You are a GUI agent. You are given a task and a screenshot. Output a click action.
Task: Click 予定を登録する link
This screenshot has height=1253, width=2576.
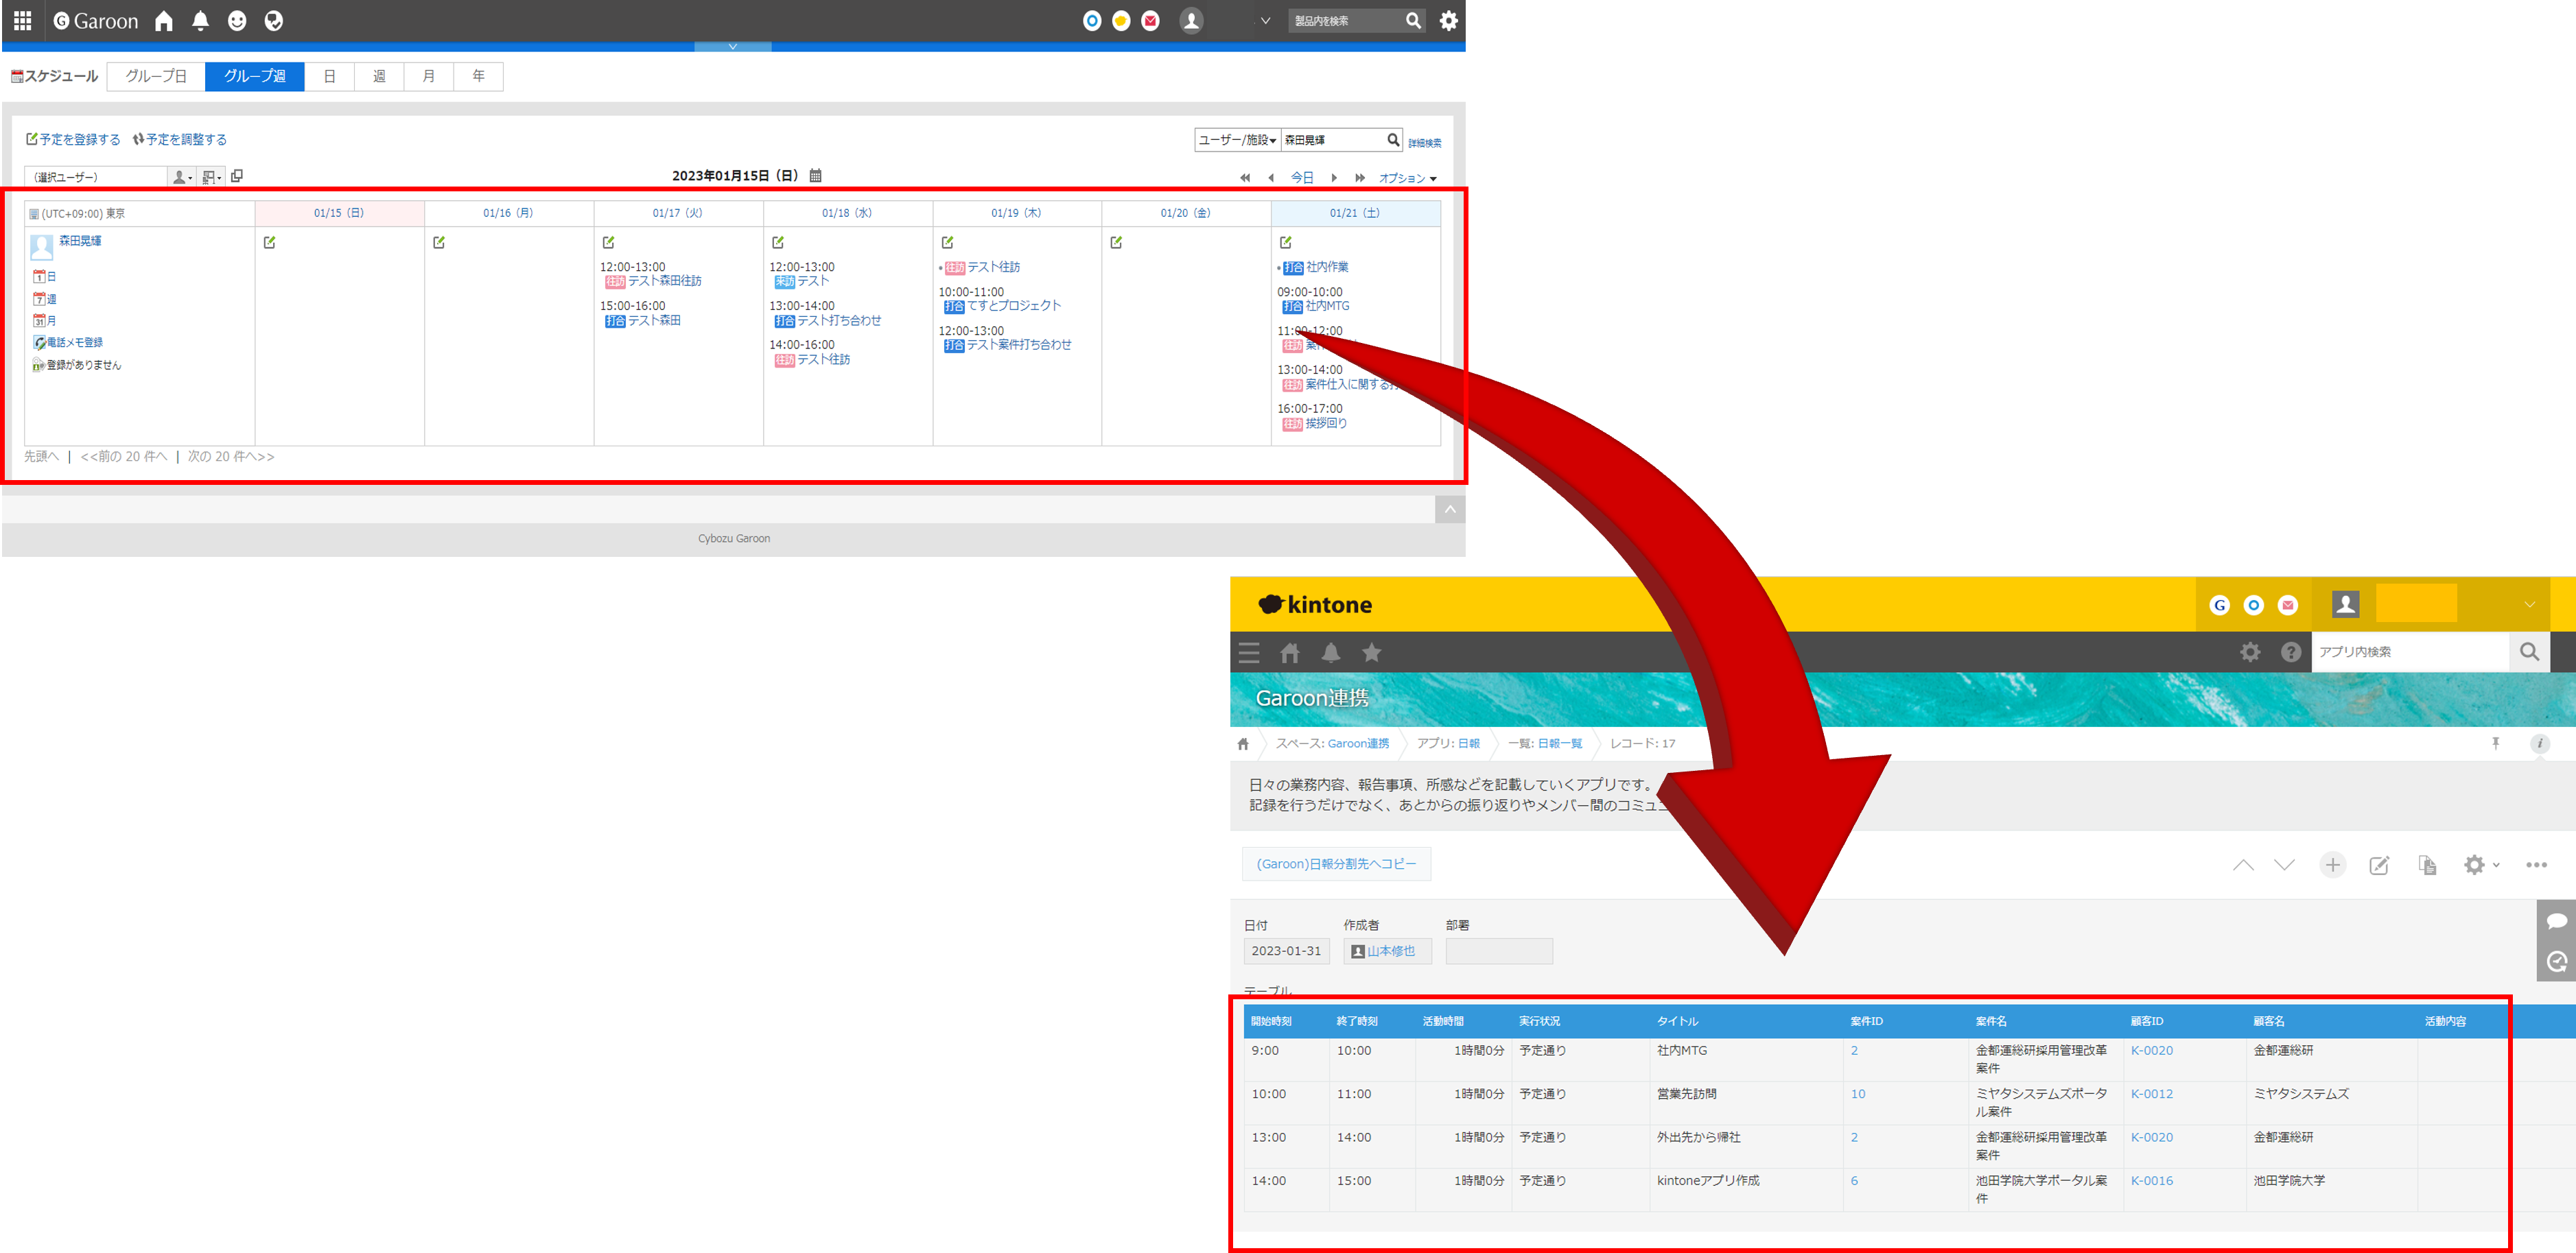point(73,140)
